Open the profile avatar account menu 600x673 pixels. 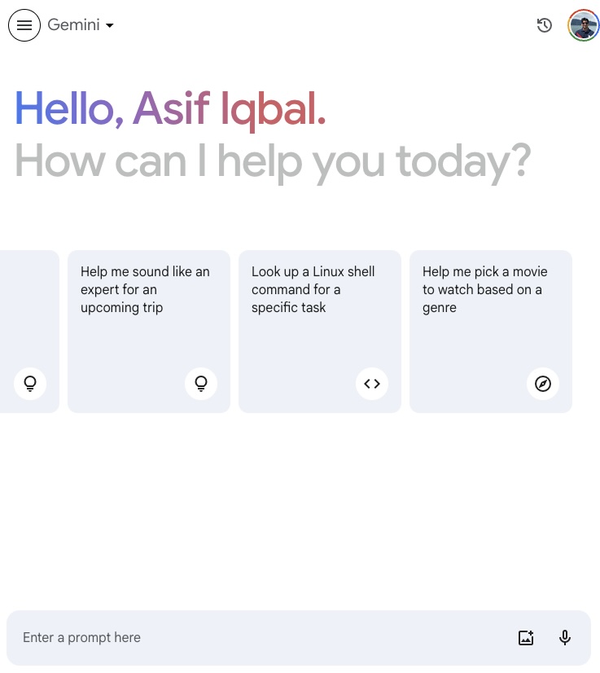584,25
